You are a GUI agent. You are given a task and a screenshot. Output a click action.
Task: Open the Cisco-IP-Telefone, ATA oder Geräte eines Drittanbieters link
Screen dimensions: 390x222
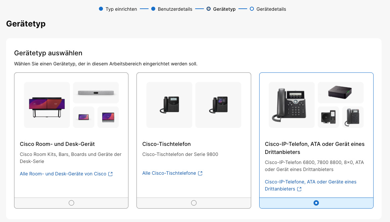[311, 185]
